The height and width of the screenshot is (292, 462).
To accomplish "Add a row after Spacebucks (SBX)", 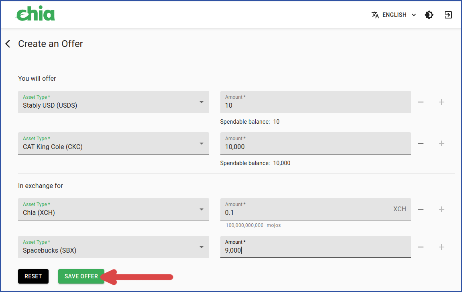I will 442,247.
